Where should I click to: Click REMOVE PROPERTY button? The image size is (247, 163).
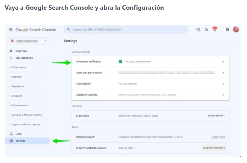pyautogui.click(x=214, y=148)
